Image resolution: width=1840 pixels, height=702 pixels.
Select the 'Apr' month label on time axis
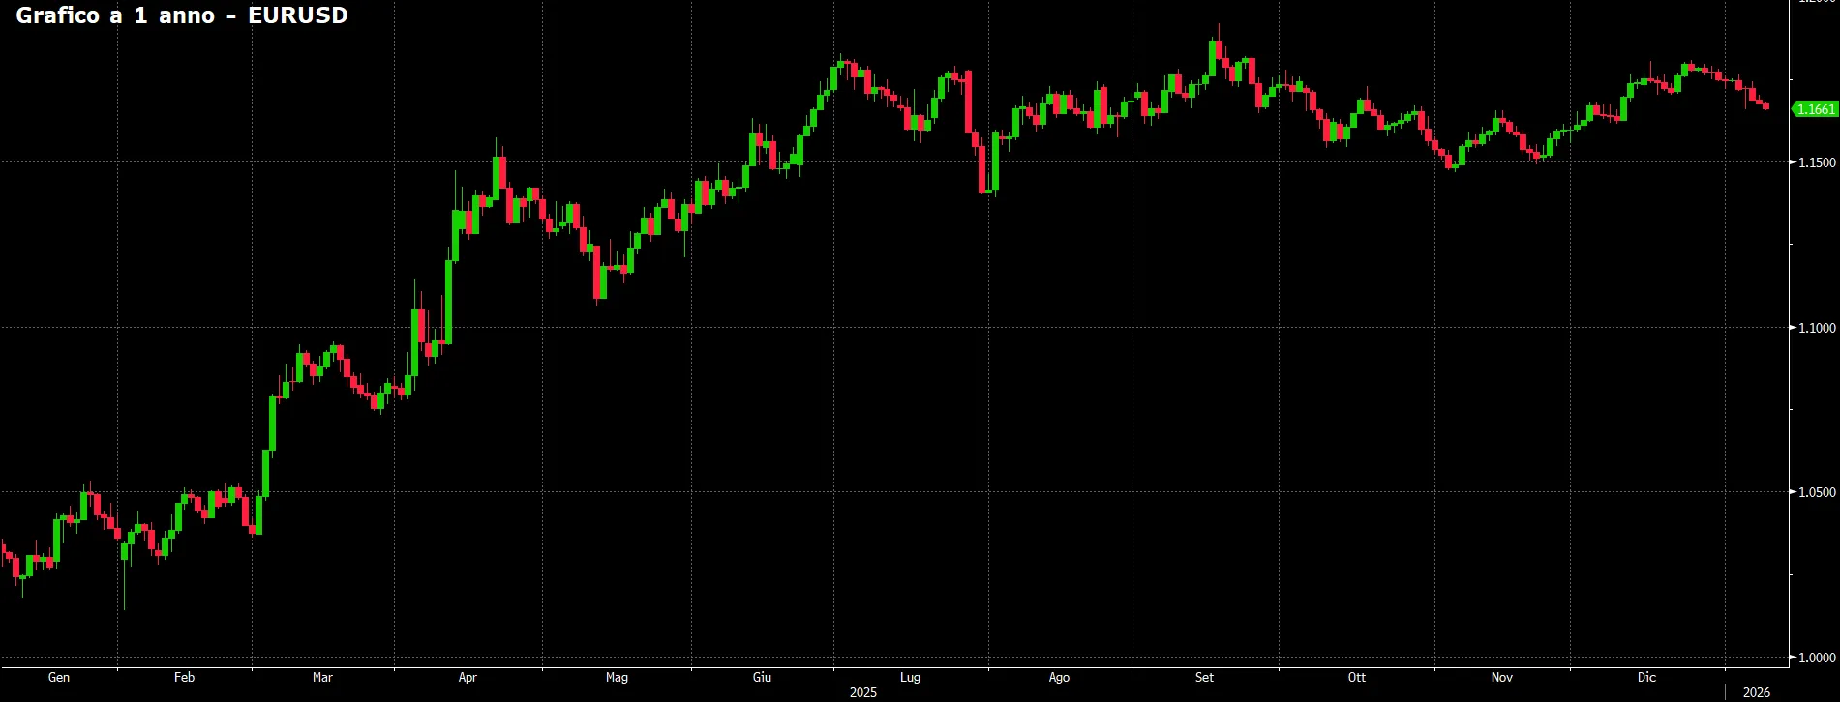[468, 677]
